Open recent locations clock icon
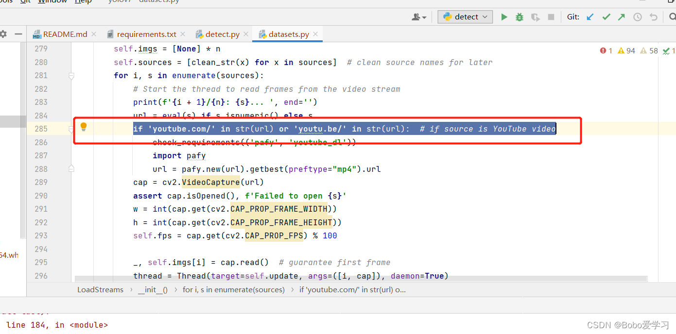 coord(637,17)
